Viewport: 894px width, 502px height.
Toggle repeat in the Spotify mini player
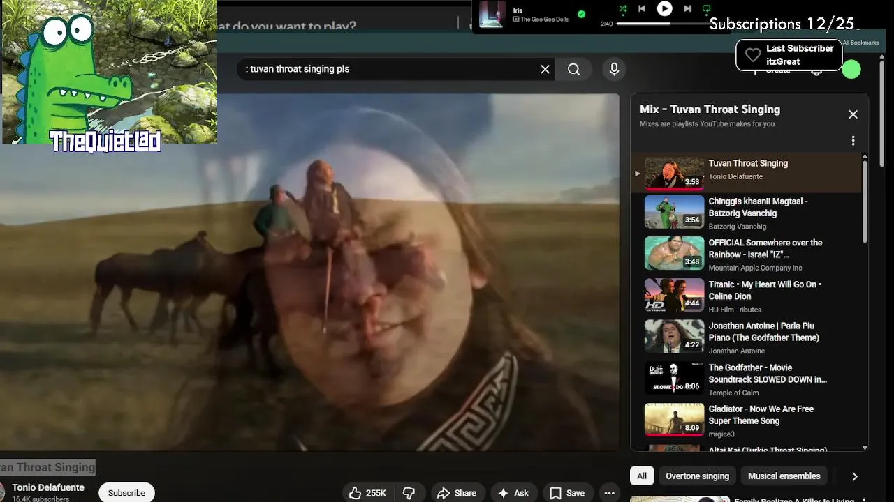706,9
